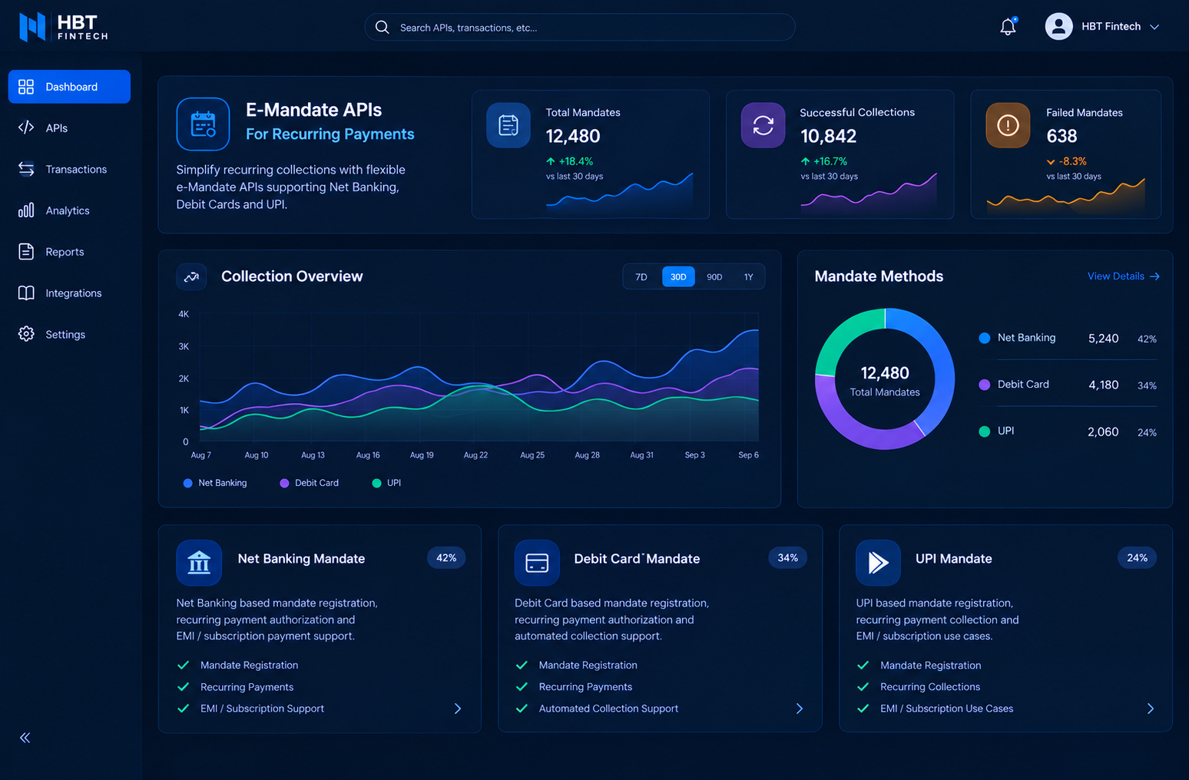Click the search APIs input field
The image size is (1189, 780).
pos(580,27)
